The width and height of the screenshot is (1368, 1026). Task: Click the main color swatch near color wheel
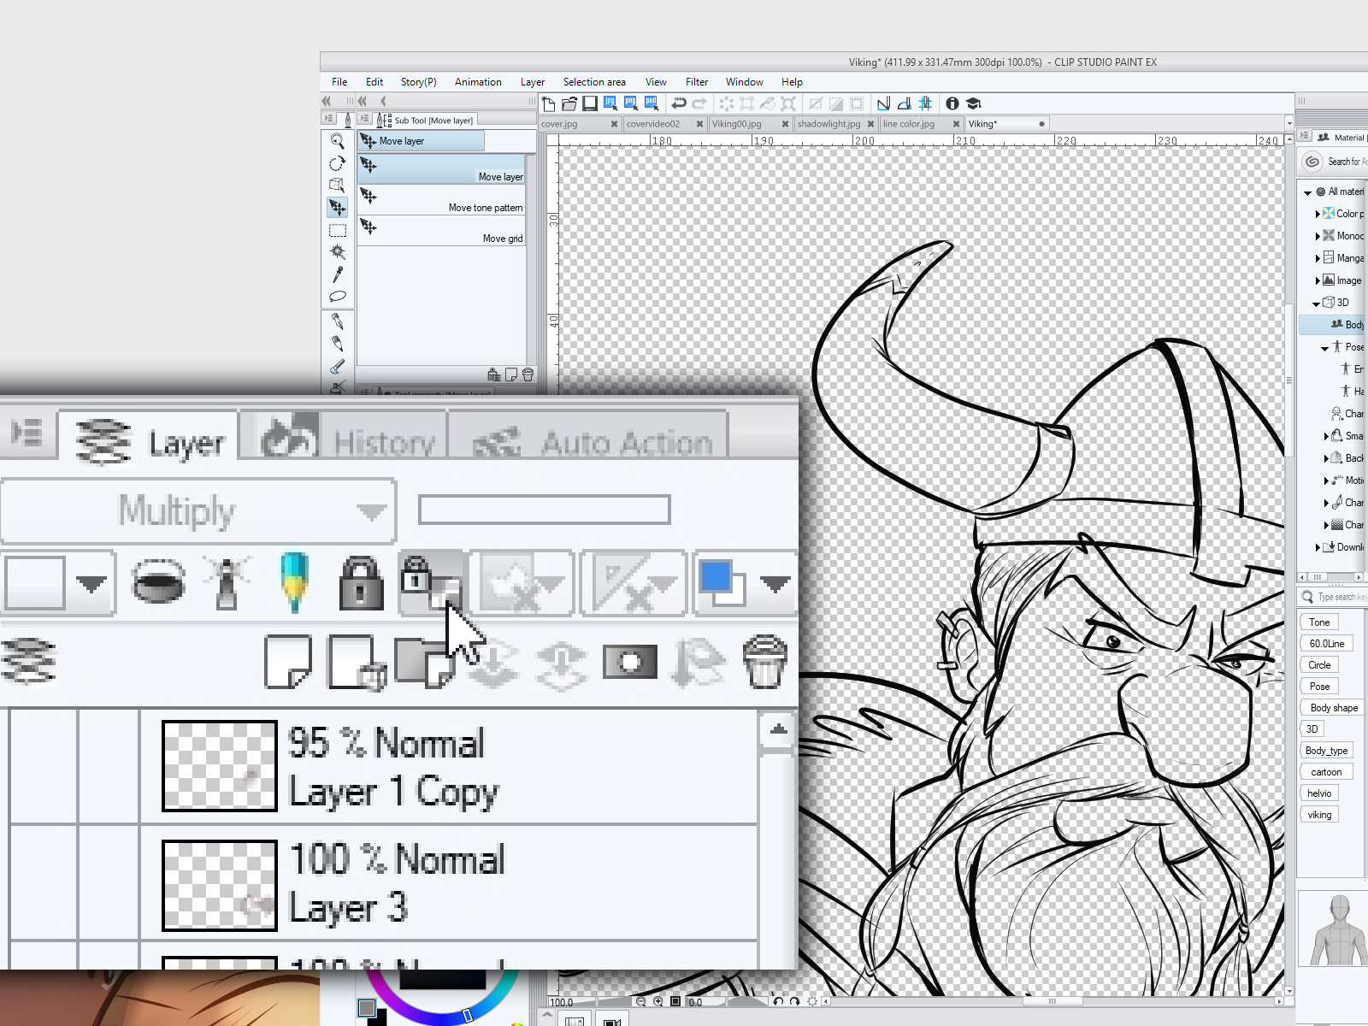[367, 1008]
